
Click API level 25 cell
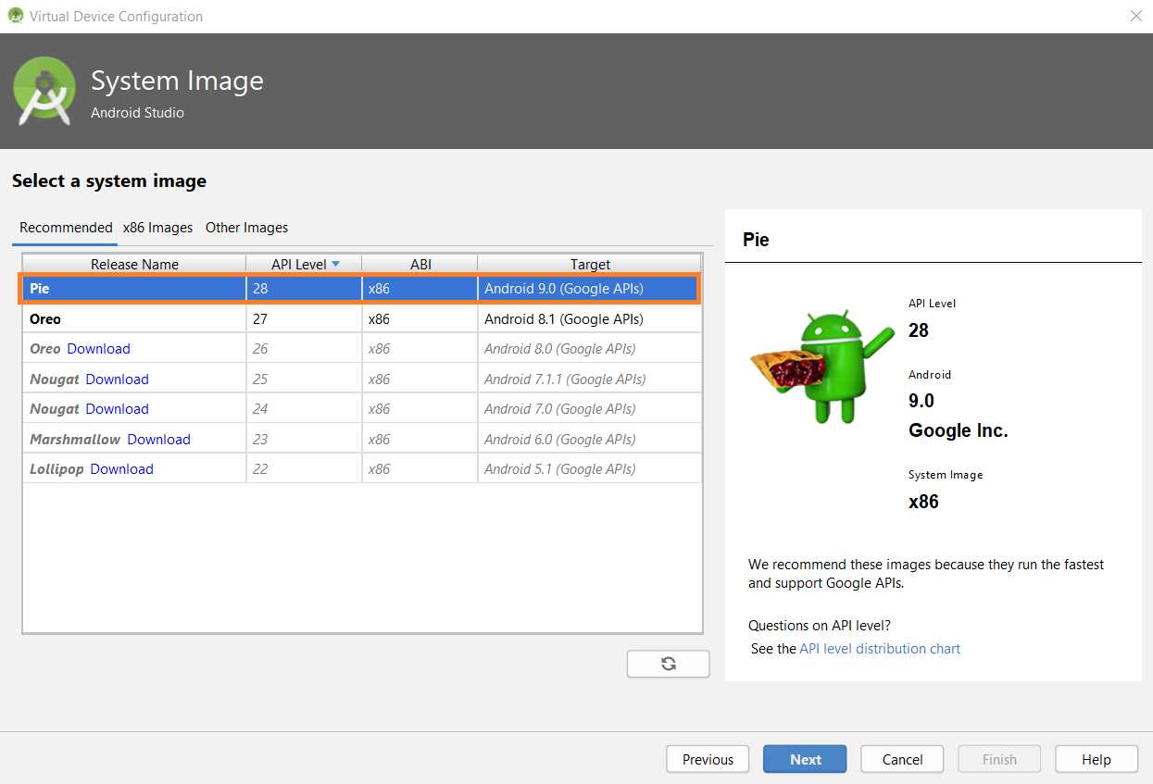click(304, 380)
